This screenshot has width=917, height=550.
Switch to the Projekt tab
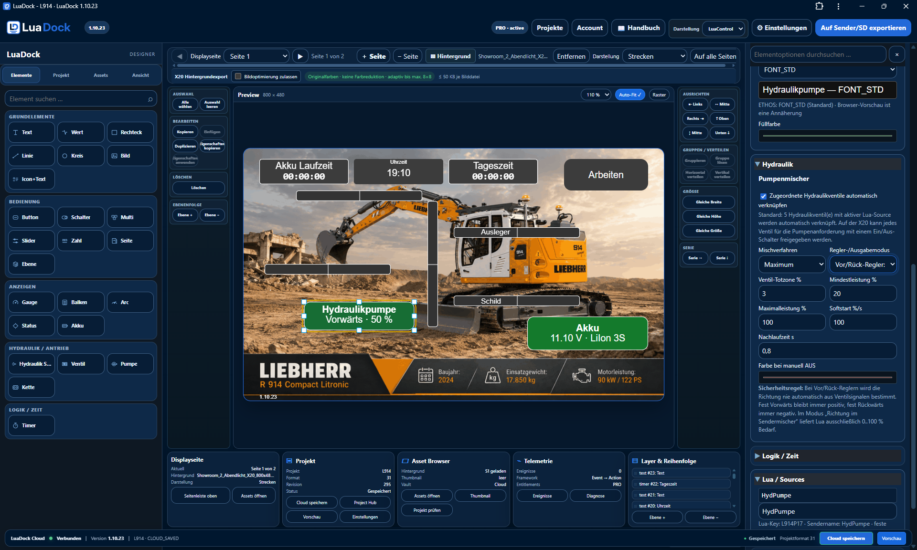click(61, 75)
